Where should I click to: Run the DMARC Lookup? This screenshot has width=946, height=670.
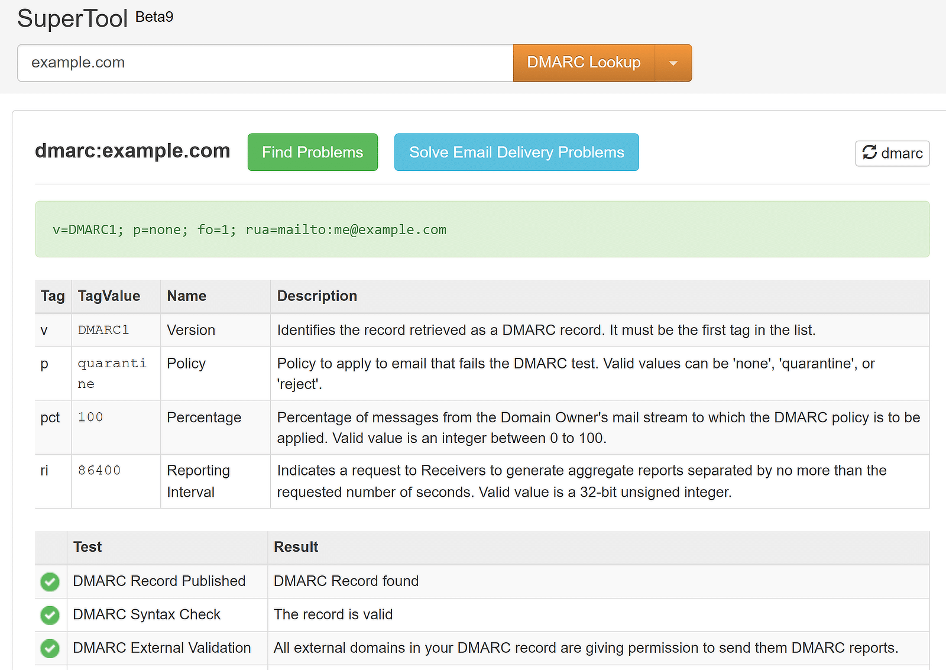click(x=584, y=63)
